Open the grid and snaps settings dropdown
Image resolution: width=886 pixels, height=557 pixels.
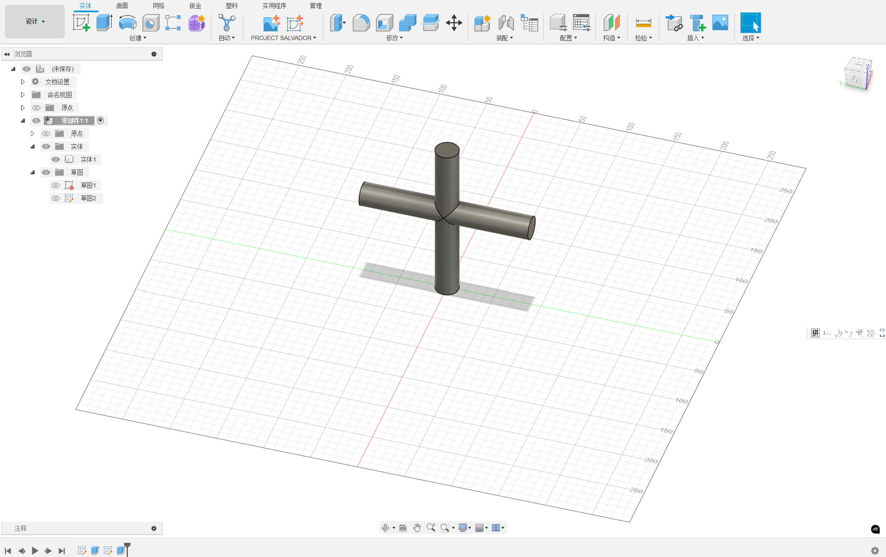pos(481,528)
